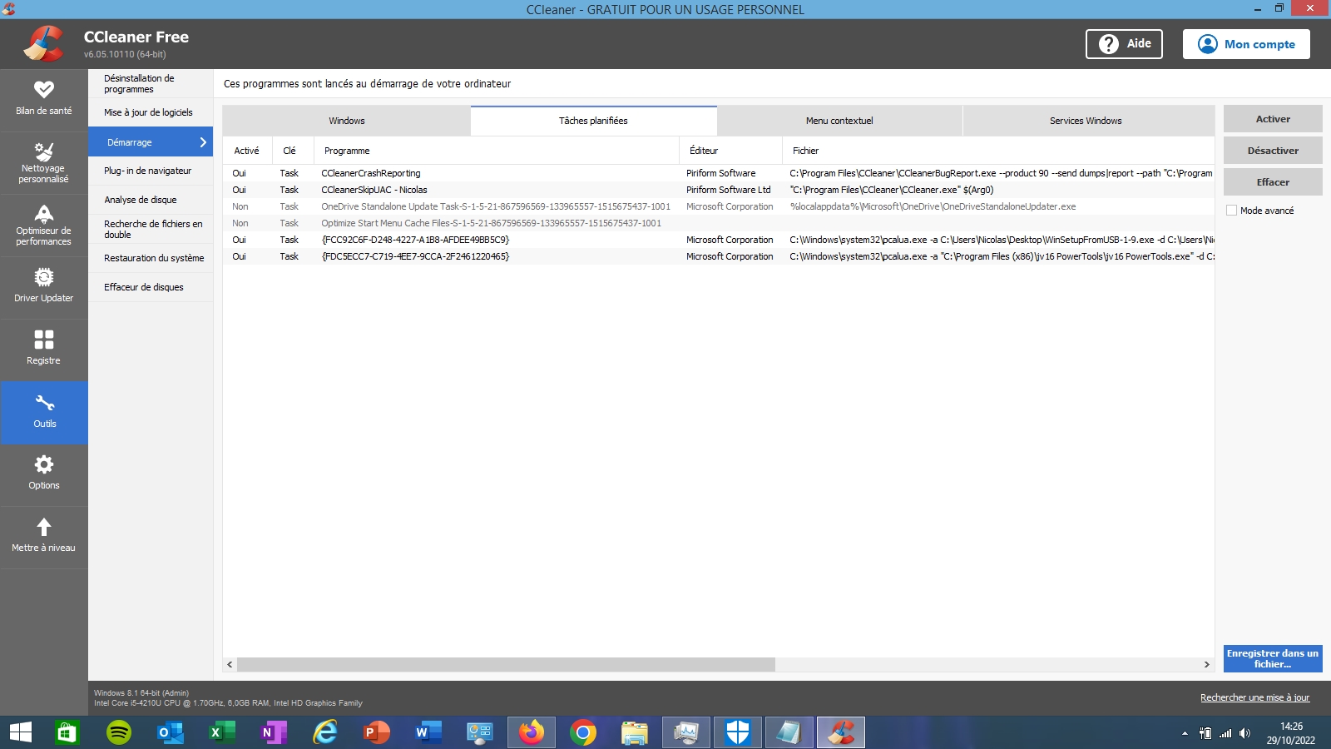Open Word from the taskbar

(428, 732)
